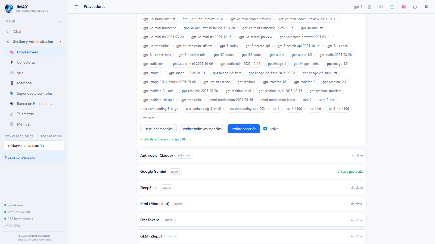Viewport: 435px width, 244px height.
Task: Open Telemetría menu entry
Action: [34, 114]
